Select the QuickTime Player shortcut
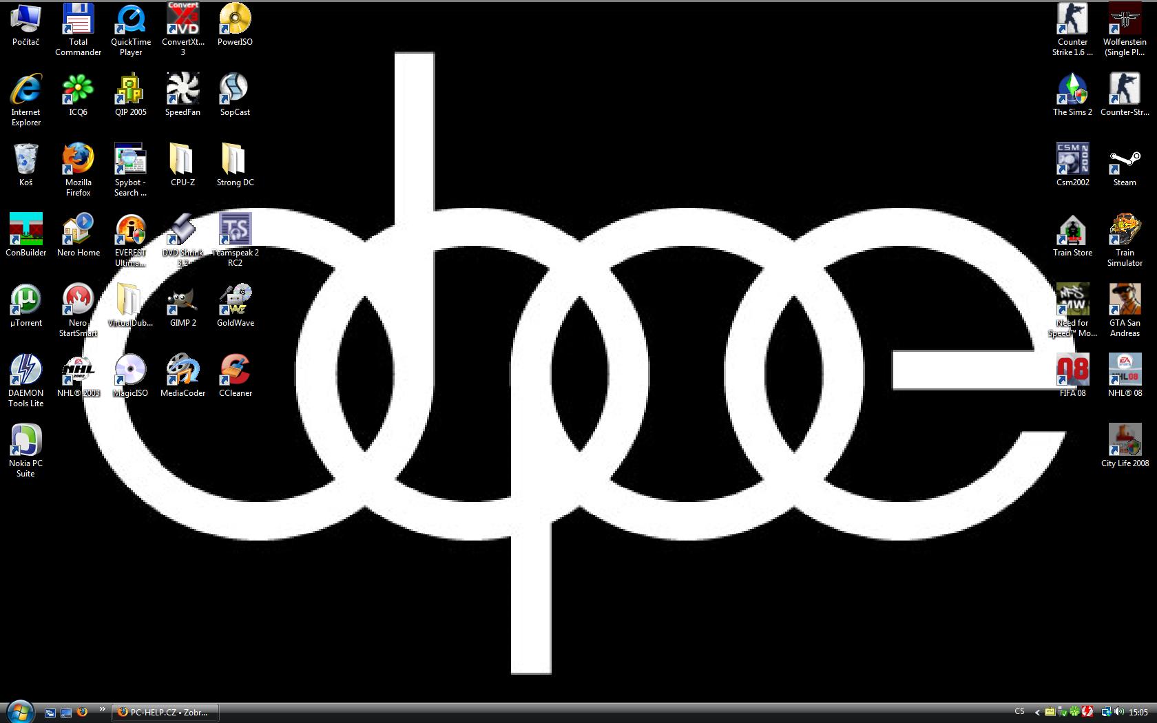This screenshot has height=723, width=1157. pos(131,30)
